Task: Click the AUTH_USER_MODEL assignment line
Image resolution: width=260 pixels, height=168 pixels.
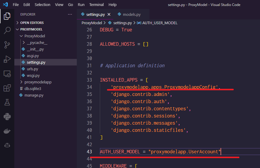Action: (x=160, y=152)
